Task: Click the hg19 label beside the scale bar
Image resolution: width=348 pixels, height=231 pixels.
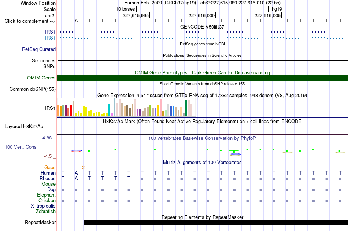Action: click(277, 9)
